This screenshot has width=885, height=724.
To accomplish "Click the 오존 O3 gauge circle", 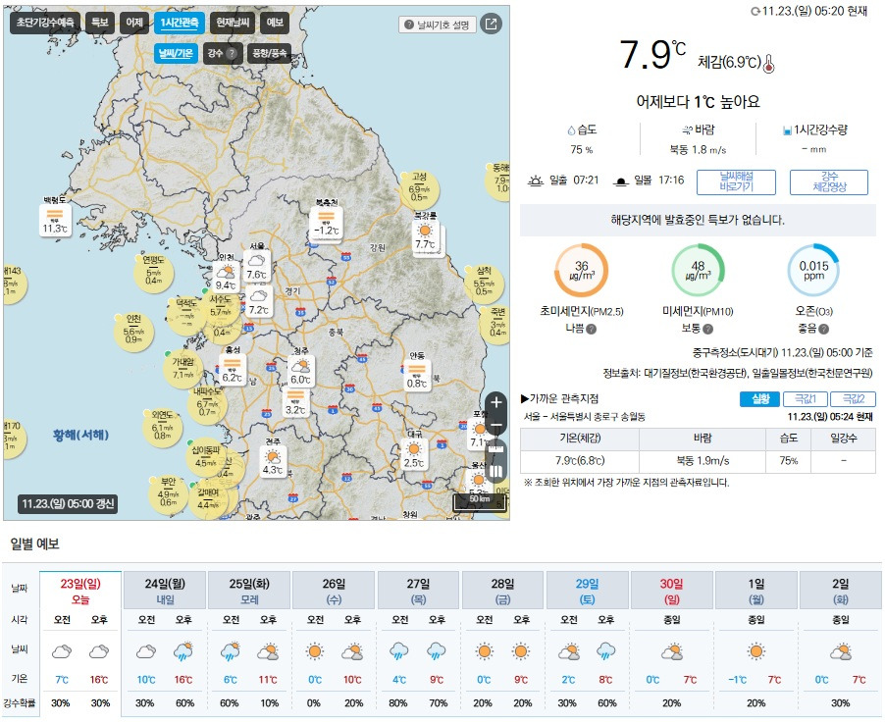I will click(x=813, y=271).
